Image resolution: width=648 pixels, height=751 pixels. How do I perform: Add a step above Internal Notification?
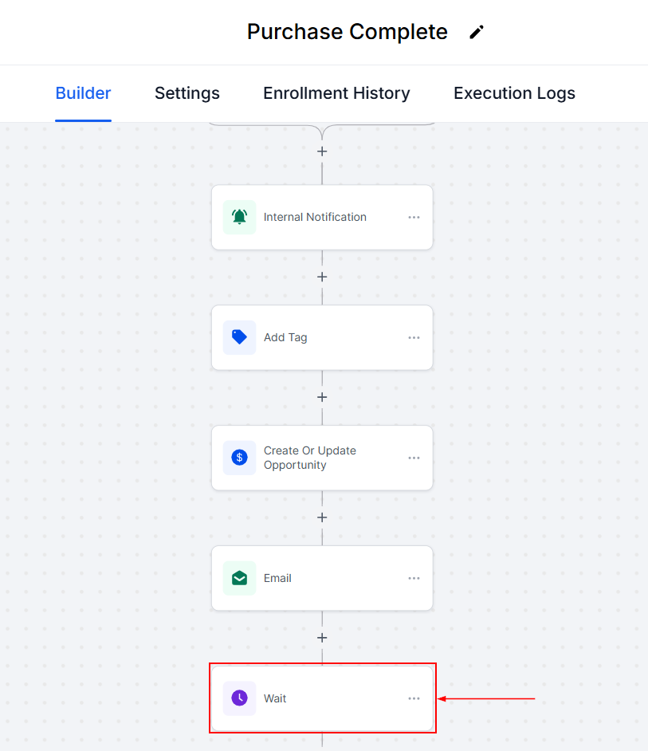pyautogui.click(x=322, y=151)
